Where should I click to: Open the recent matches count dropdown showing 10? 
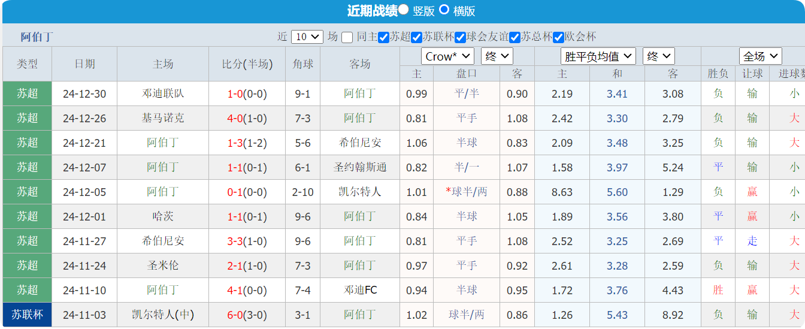pos(307,37)
